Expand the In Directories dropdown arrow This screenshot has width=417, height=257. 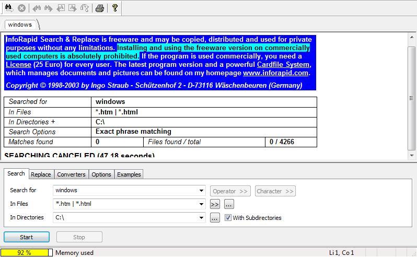coord(201,218)
